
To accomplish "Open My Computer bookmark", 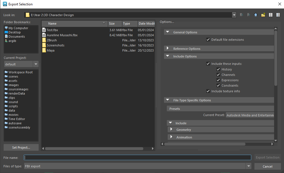I will click(18, 28).
